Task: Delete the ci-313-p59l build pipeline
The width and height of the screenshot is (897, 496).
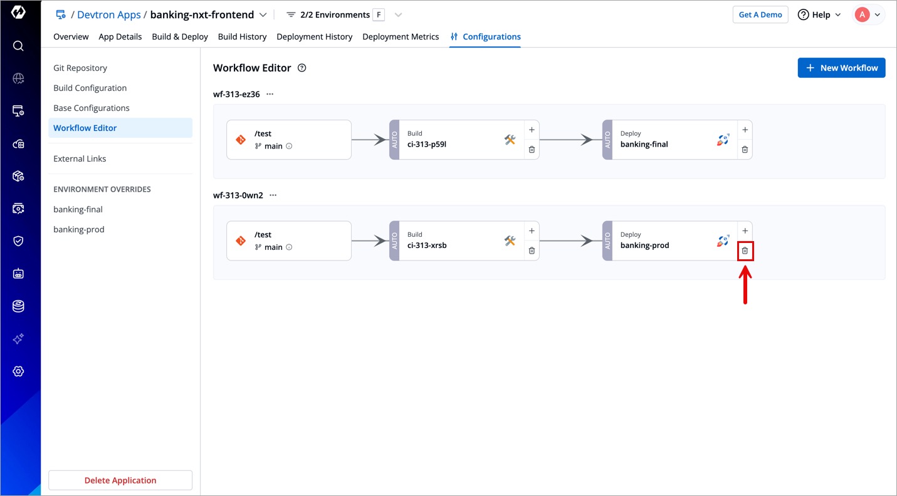Action: click(x=532, y=150)
